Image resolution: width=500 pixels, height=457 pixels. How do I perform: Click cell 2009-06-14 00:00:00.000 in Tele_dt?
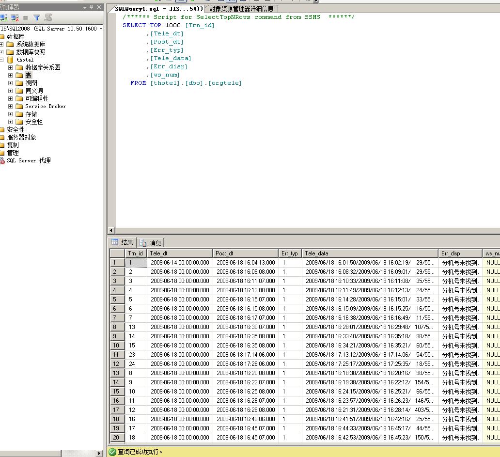click(180, 263)
